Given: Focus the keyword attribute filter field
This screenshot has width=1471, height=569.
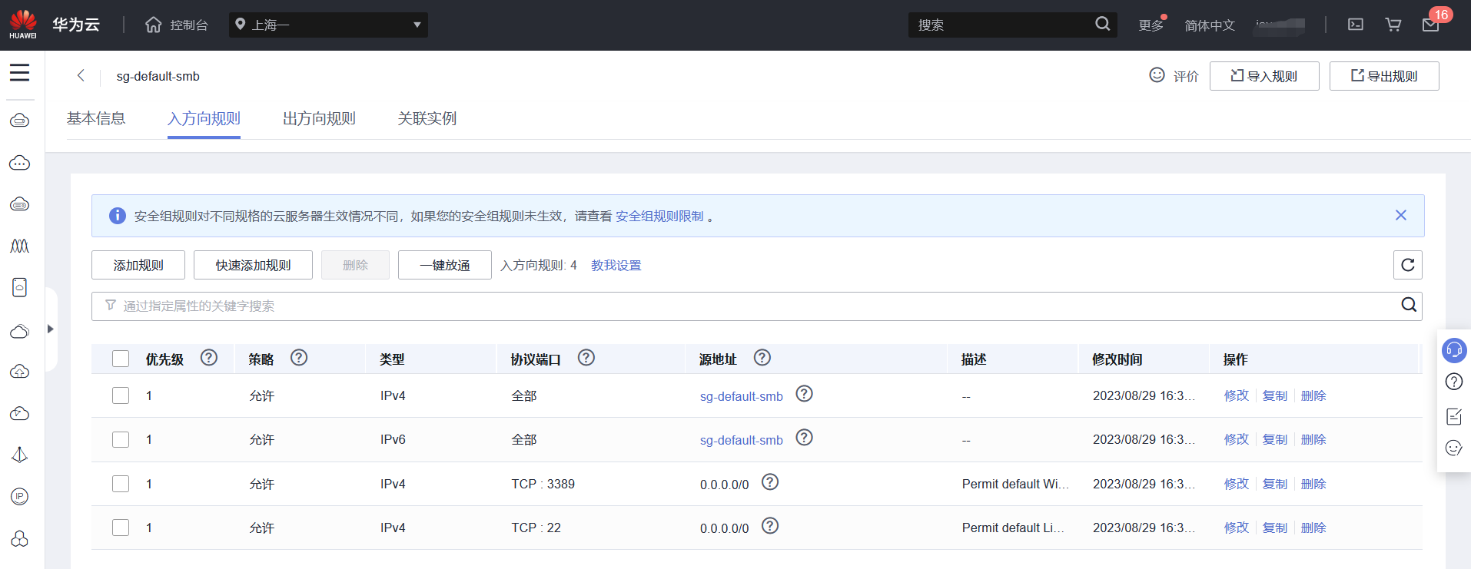Looking at the screenshot, I should click(x=757, y=306).
